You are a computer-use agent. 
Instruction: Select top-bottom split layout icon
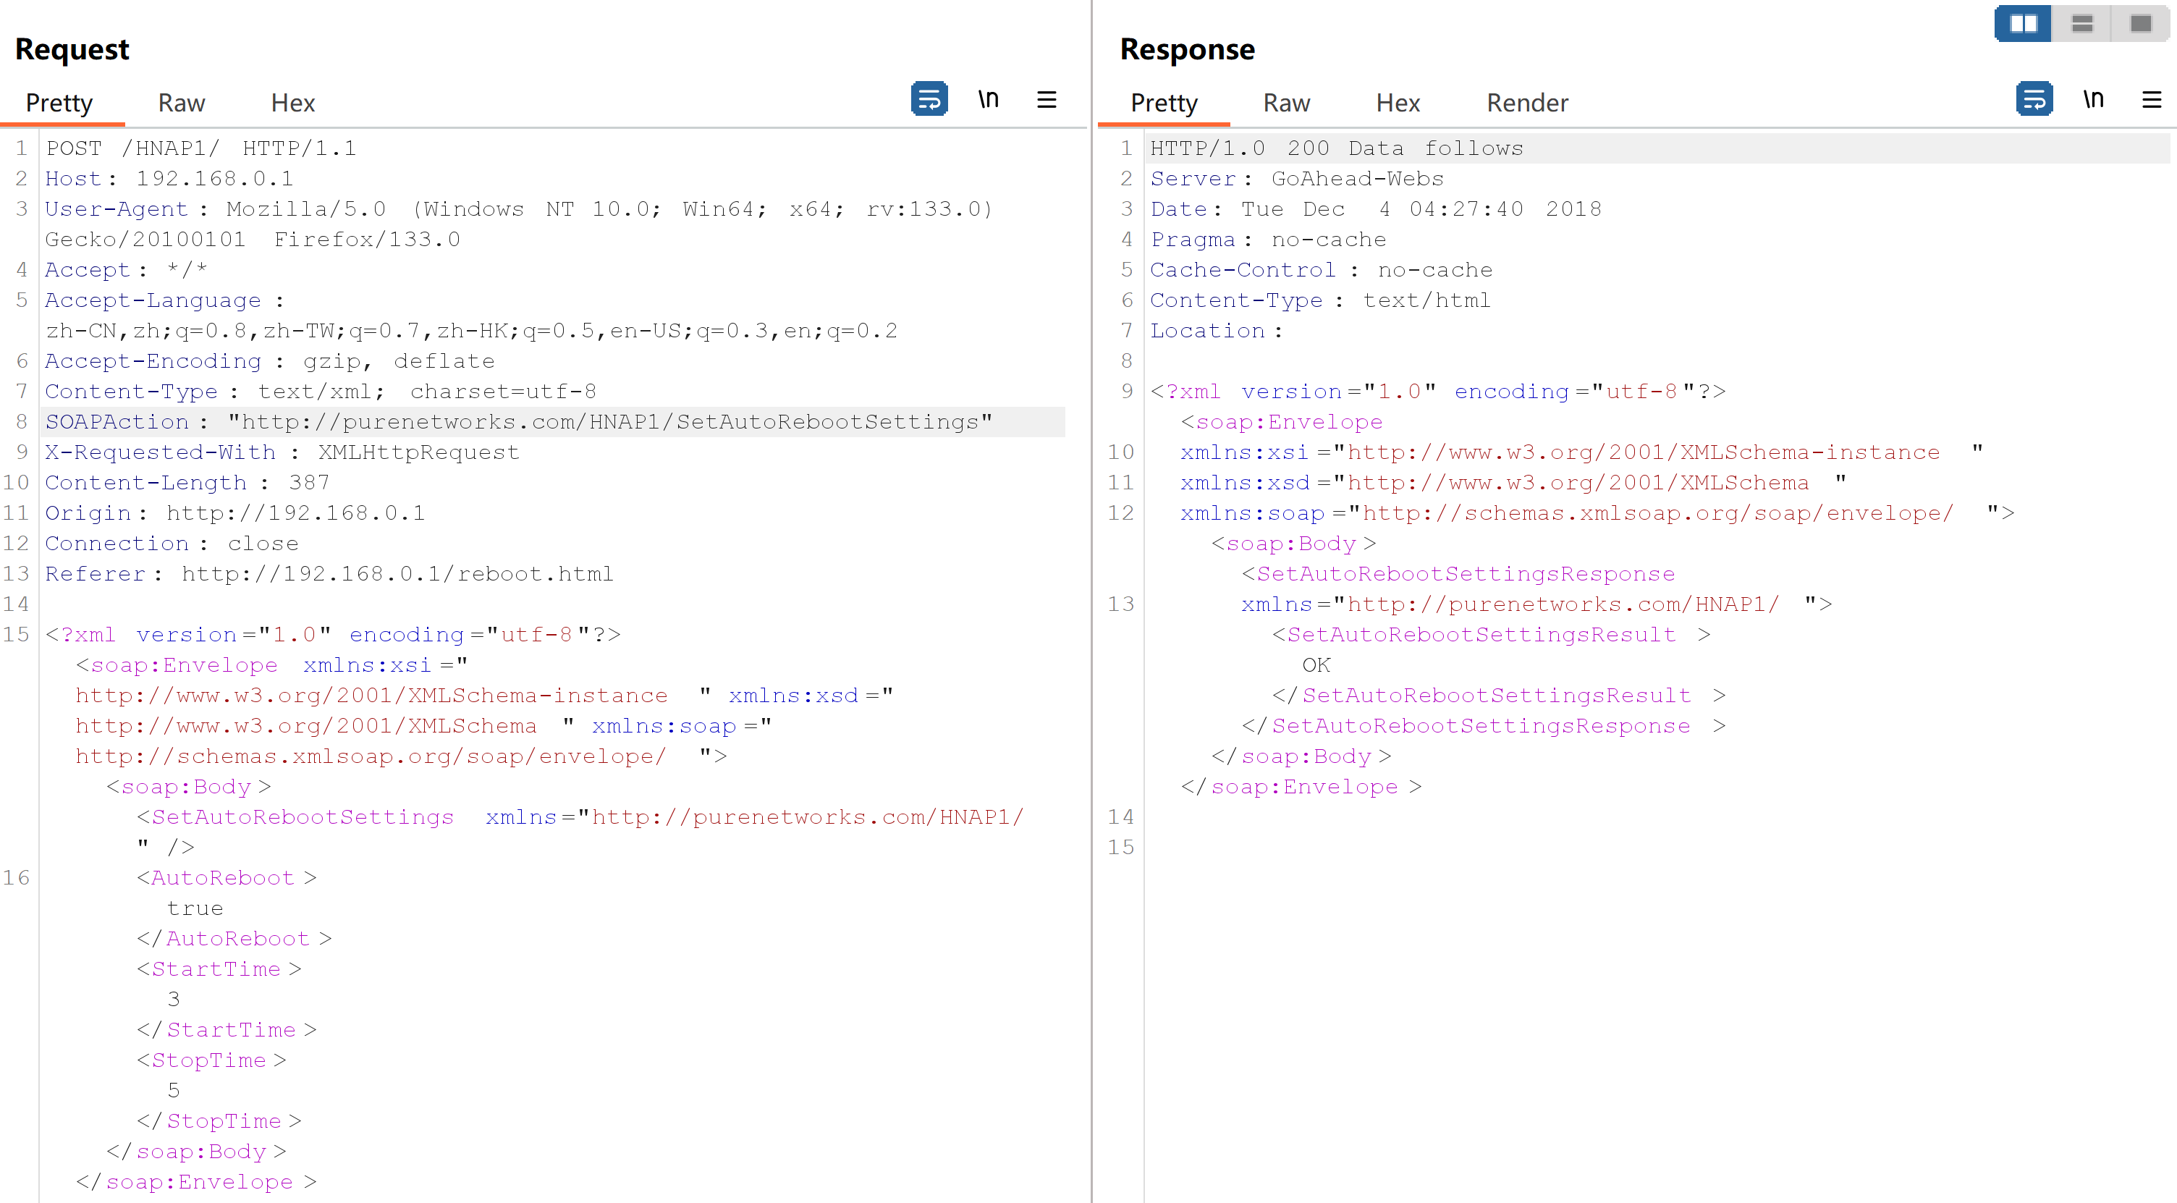point(2081,24)
